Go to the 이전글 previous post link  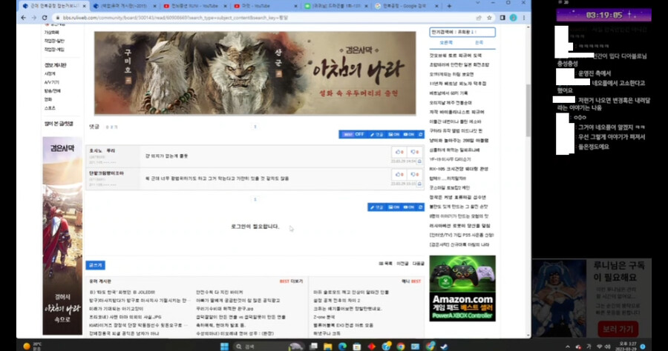[402, 264]
